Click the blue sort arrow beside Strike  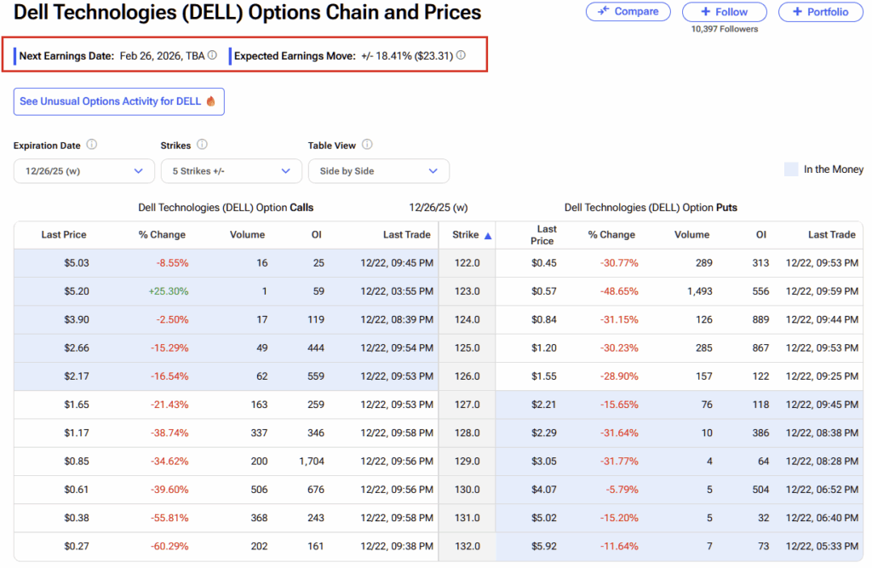[x=488, y=236]
